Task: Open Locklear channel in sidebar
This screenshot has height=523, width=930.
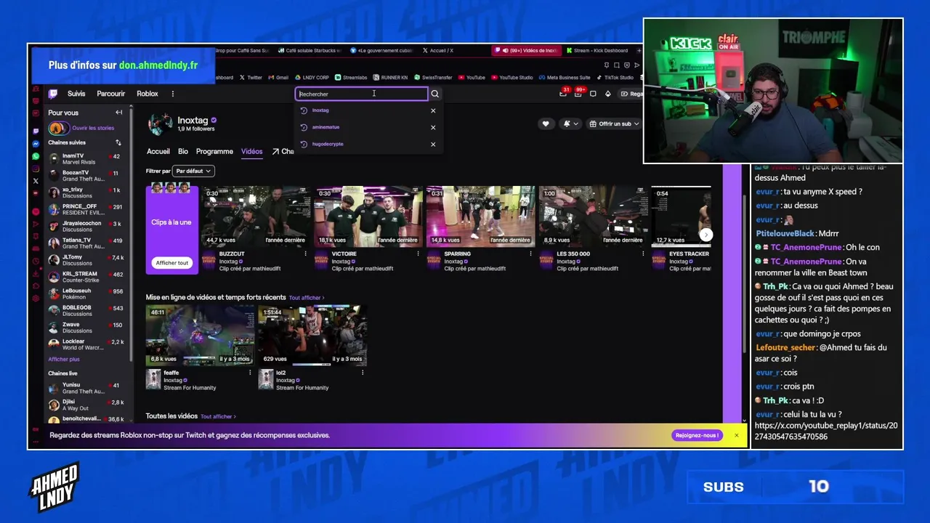Action: [87, 344]
